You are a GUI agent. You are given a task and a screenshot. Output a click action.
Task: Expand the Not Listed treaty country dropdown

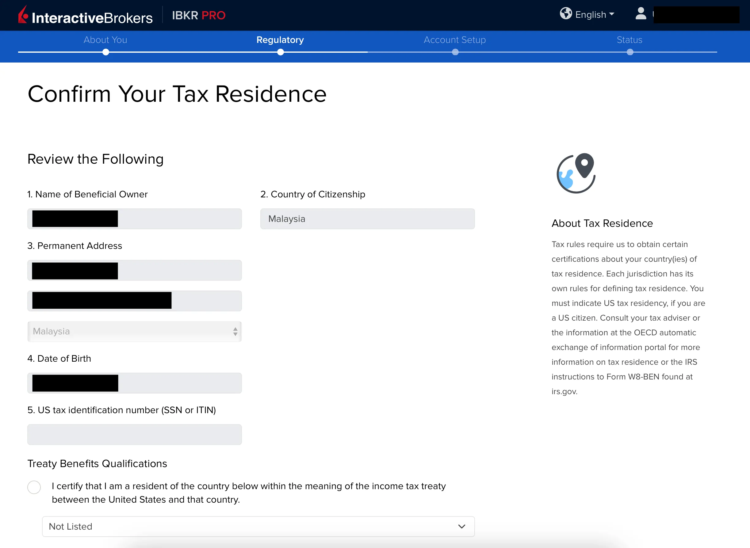258,527
